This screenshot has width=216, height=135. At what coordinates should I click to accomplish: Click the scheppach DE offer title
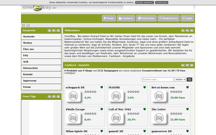75,88
